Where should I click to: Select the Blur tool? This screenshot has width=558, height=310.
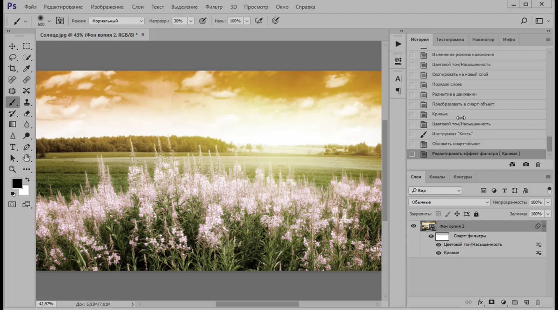coord(27,125)
